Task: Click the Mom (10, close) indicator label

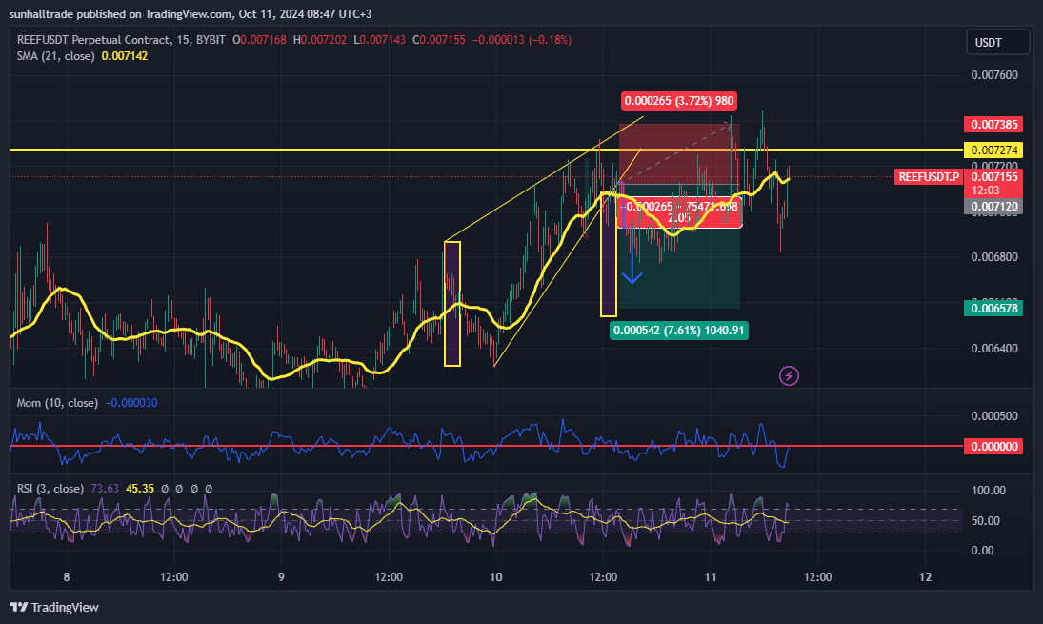Action: click(x=57, y=403)
